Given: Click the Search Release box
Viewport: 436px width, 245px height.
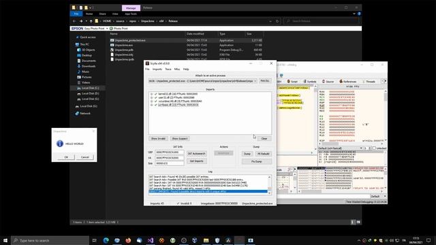Looking at the screenshot, I should click(322, 21).
